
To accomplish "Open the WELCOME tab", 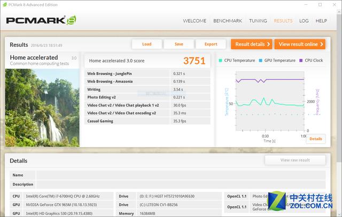I will [195, 21].
